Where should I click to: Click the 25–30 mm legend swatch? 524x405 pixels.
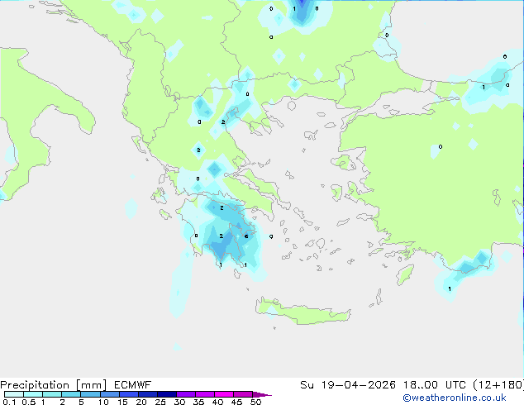pos(167,394)
